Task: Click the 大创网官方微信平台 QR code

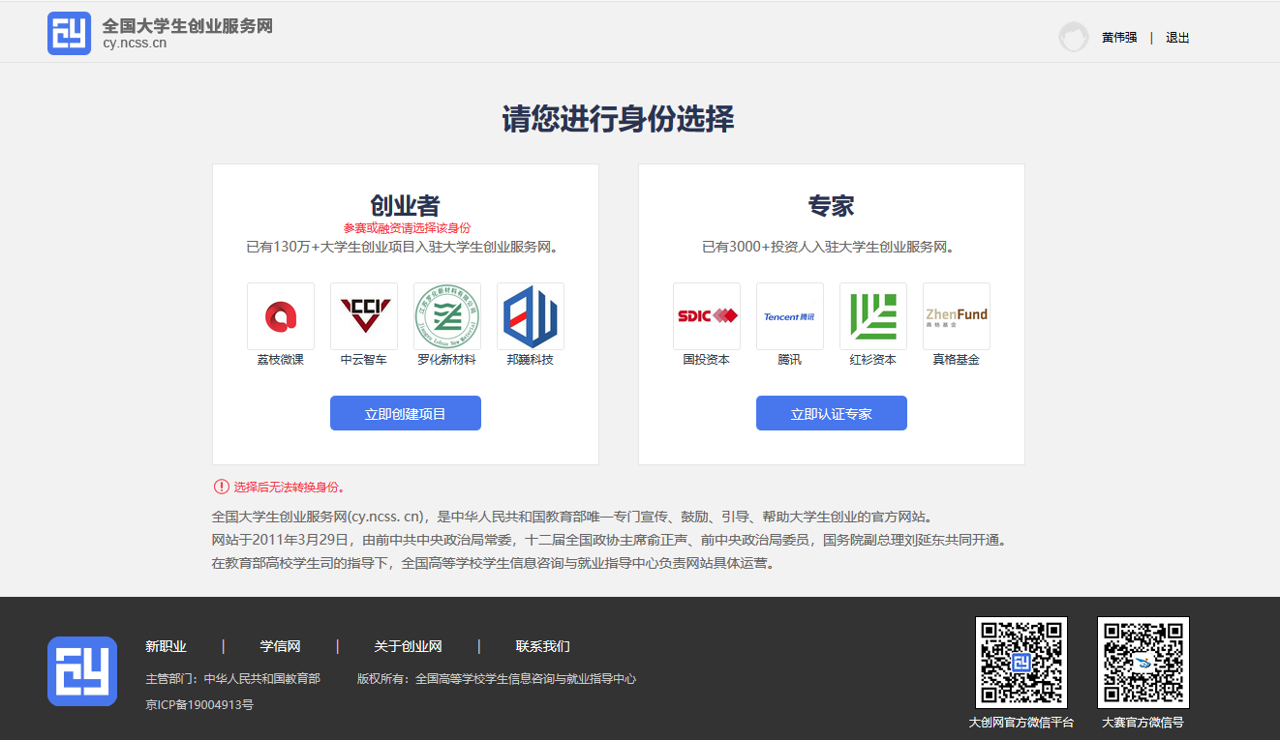Action: (x=1021, y=663)
